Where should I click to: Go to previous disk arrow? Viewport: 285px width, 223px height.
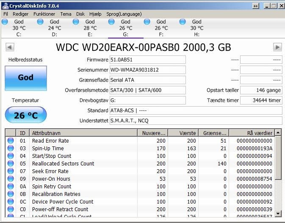point(10,47)
